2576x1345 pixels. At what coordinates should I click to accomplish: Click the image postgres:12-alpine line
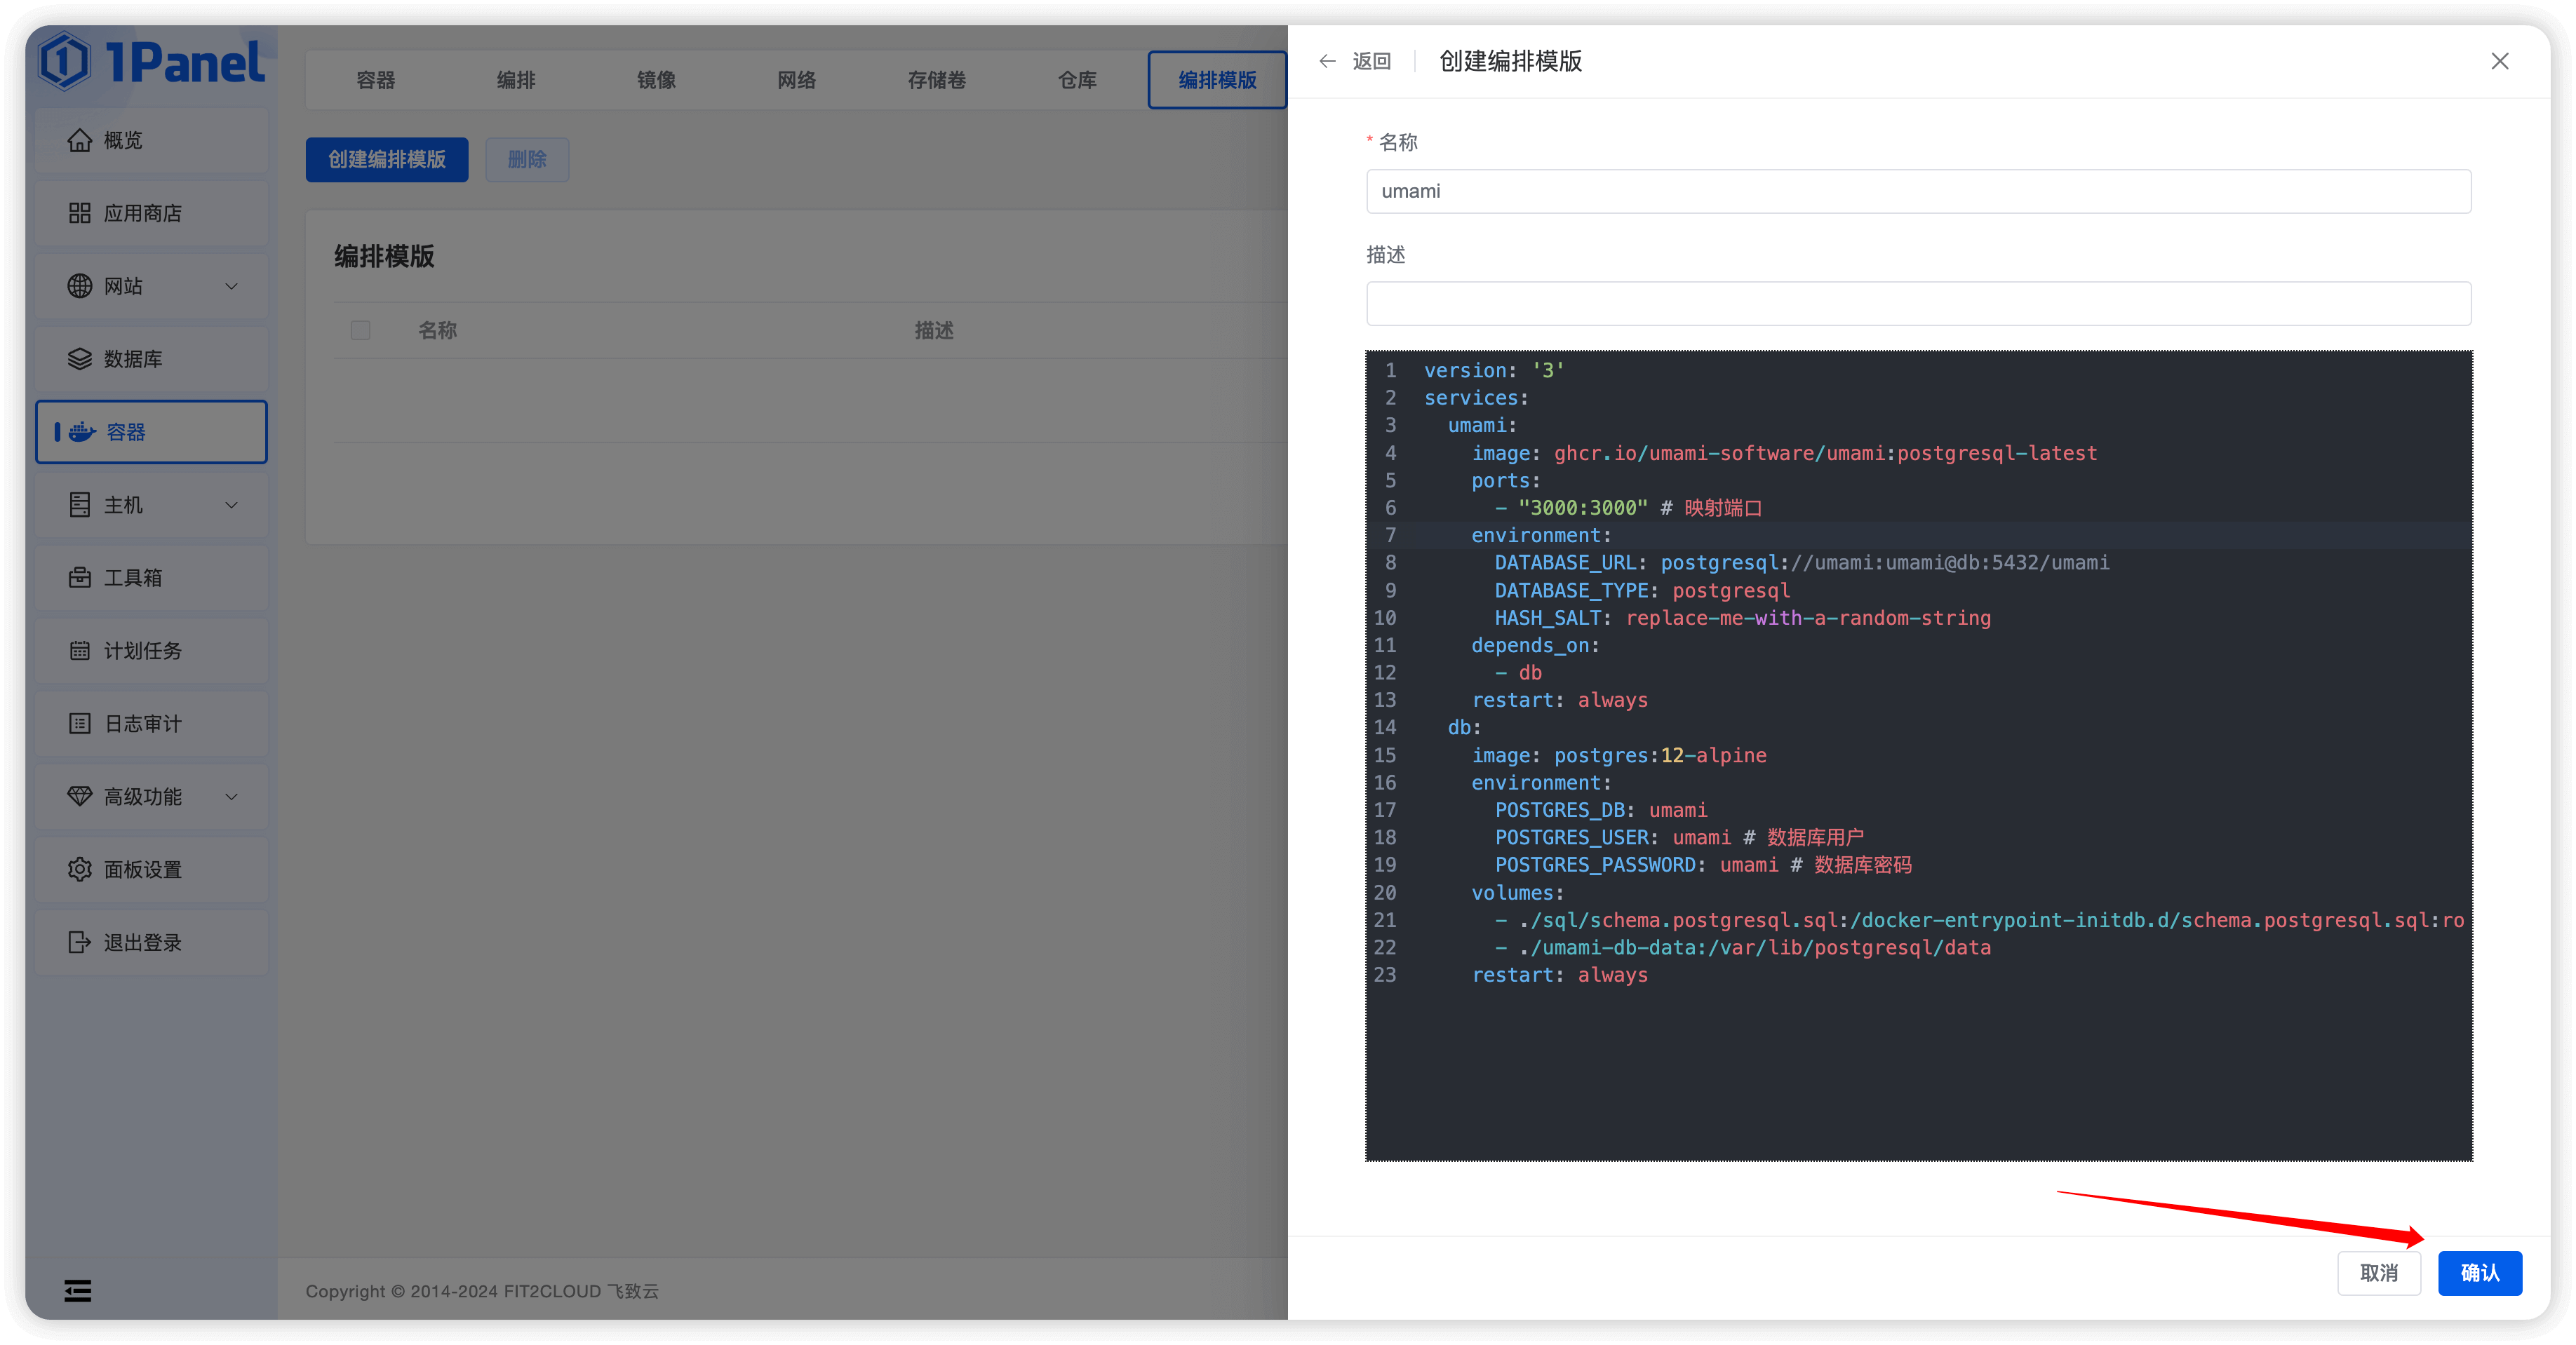pyautogui.click(x=1619, y=757)
